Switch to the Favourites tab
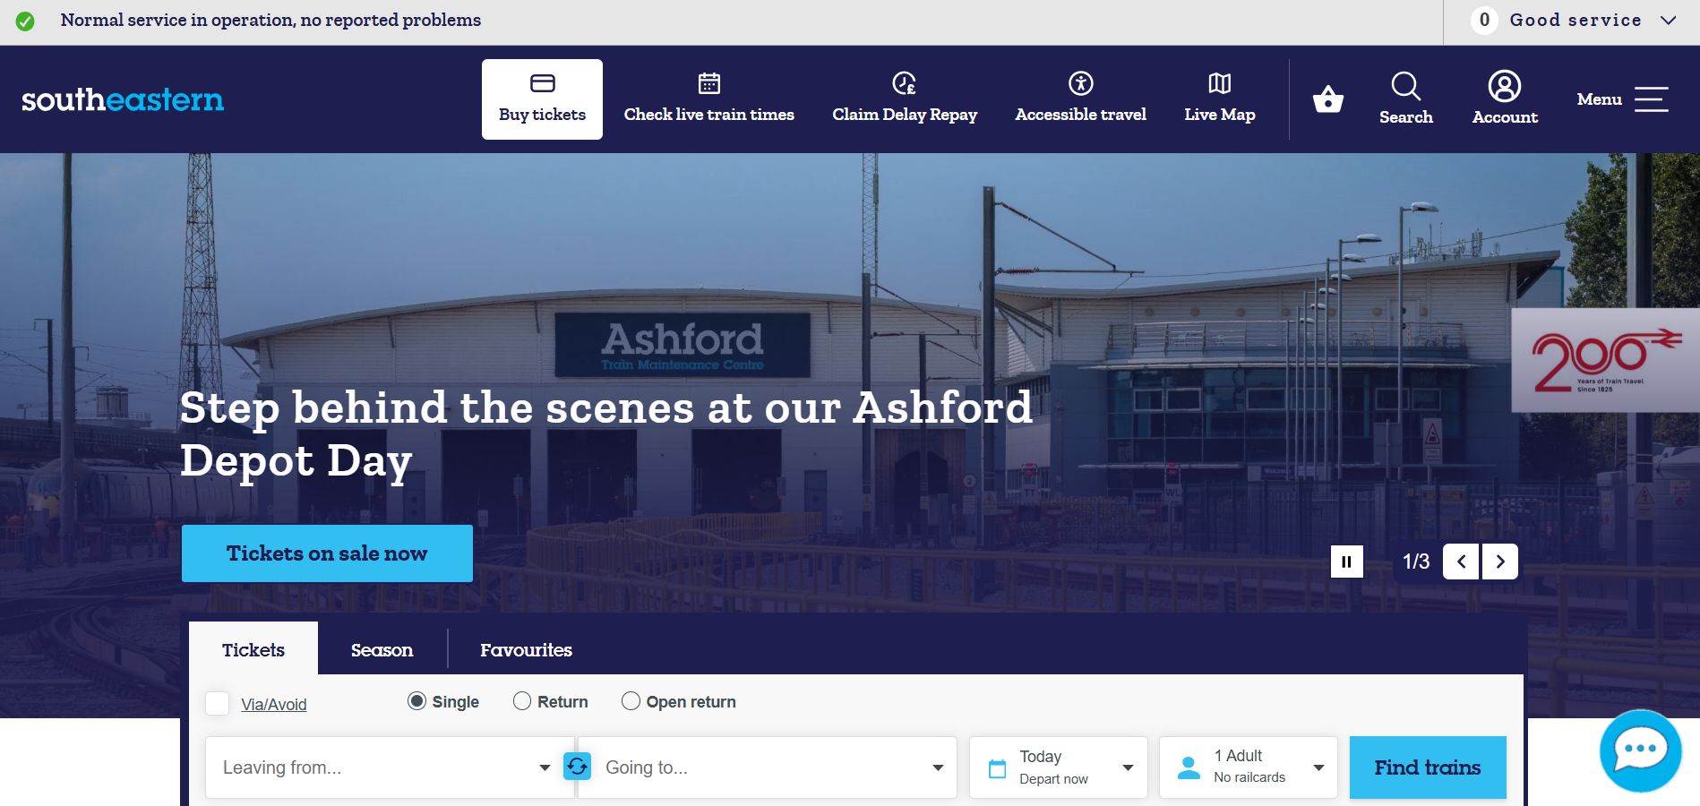Image resolution: width=1700 pixels, height=806 pixels. [x=526, y=649]
